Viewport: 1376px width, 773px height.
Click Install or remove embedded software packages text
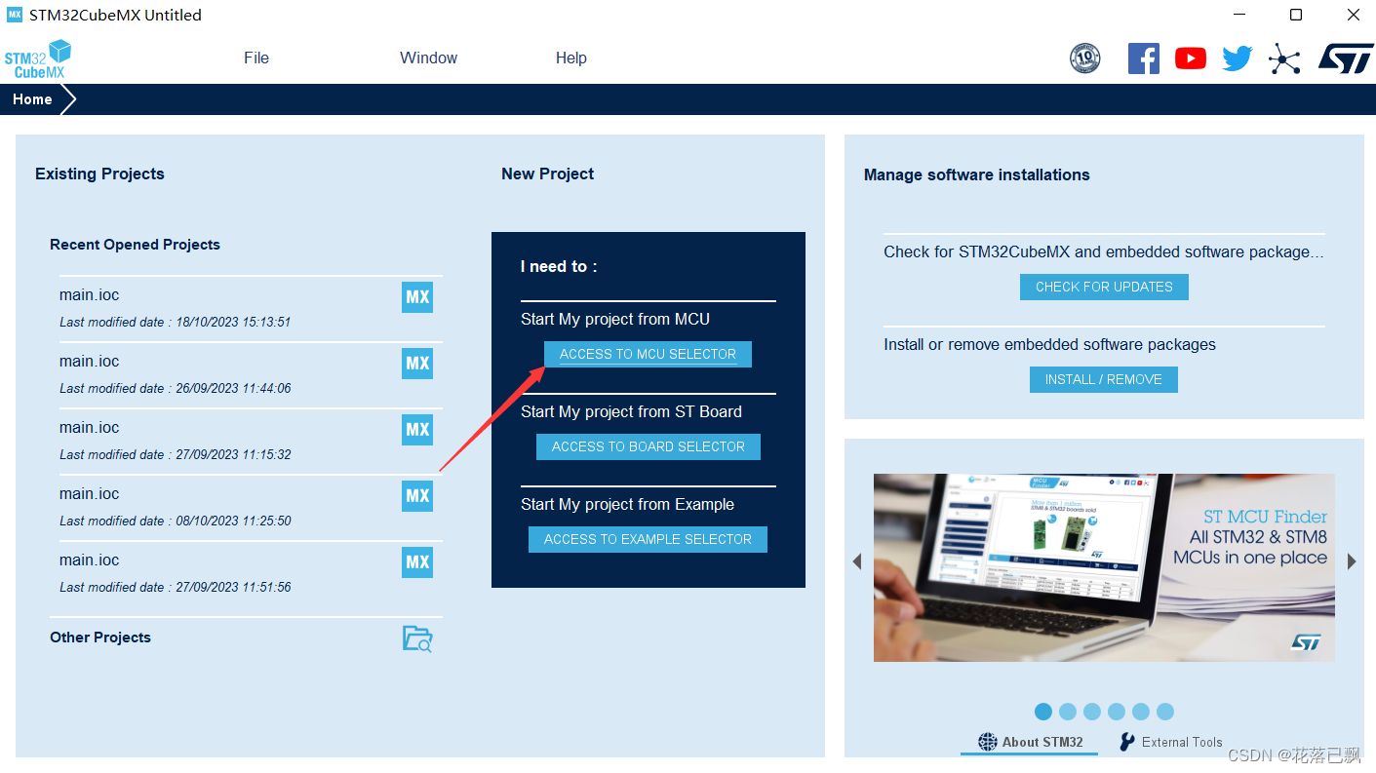tap(1049, 344)
